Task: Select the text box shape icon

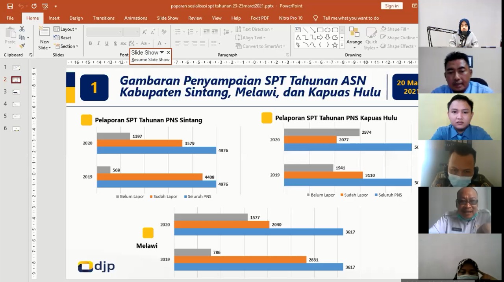Action: [x=298, y=30]
